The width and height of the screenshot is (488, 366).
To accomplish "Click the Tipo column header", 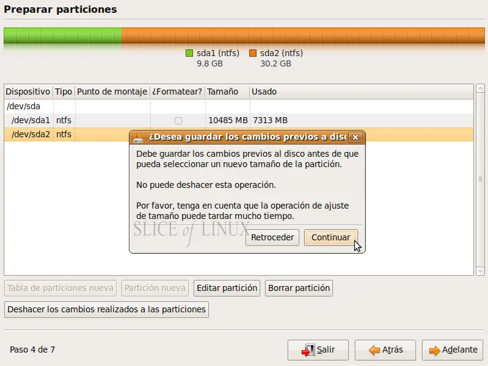I will click(x=64, y=91).
